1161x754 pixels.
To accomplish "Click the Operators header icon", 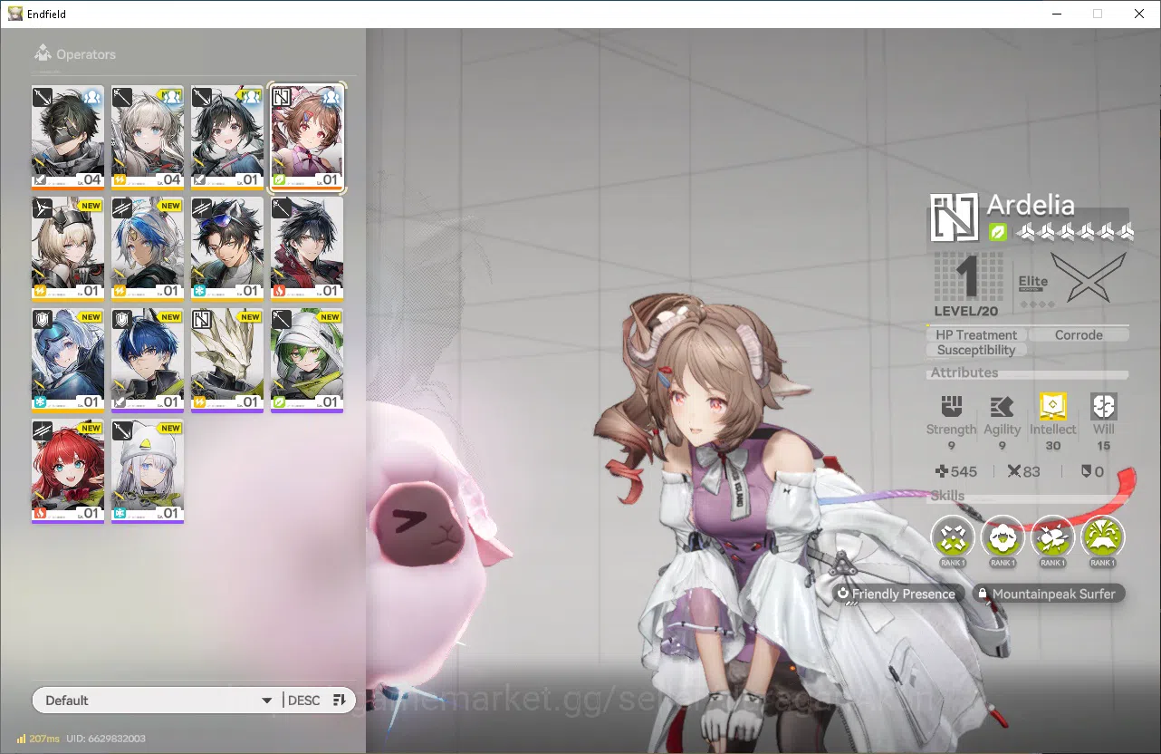I will pos(42,54).
